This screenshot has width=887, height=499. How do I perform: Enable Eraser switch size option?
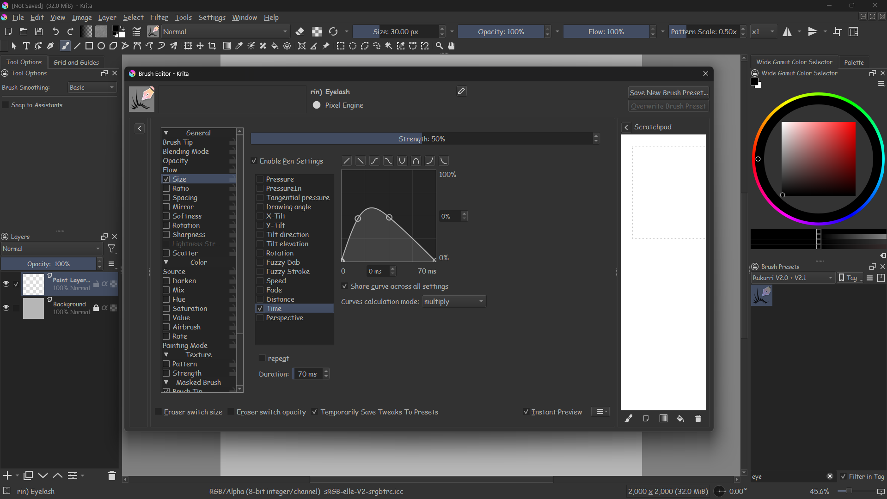(159, 412)
